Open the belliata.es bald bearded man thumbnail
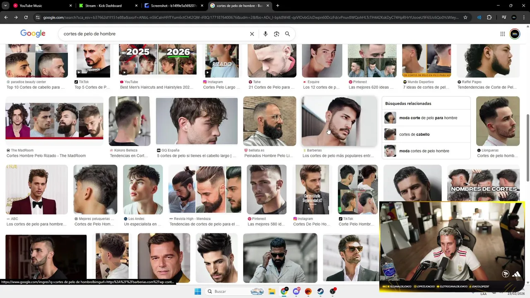The image size is (530, 298). point(270,121)
